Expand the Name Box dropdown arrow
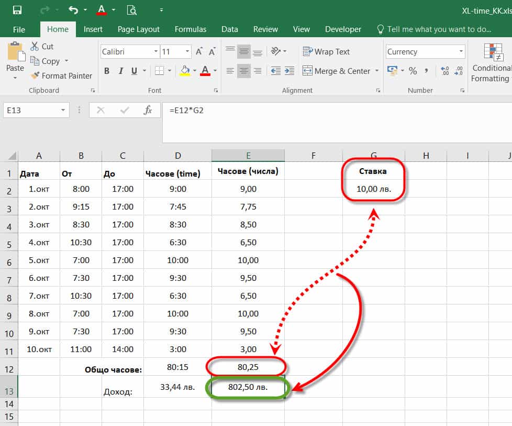Image resolution: width=512 pixels, height=426 pixels. pyautogui.click(x=63, y=110)
